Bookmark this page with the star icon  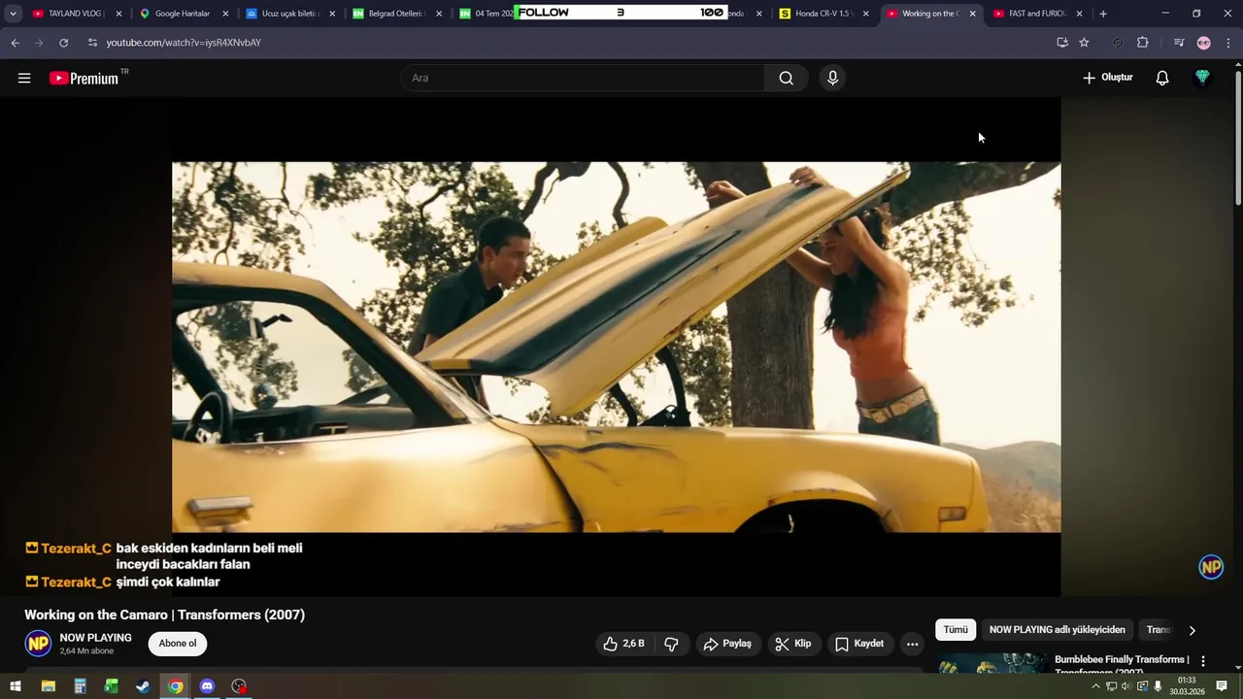point(1084,43)
